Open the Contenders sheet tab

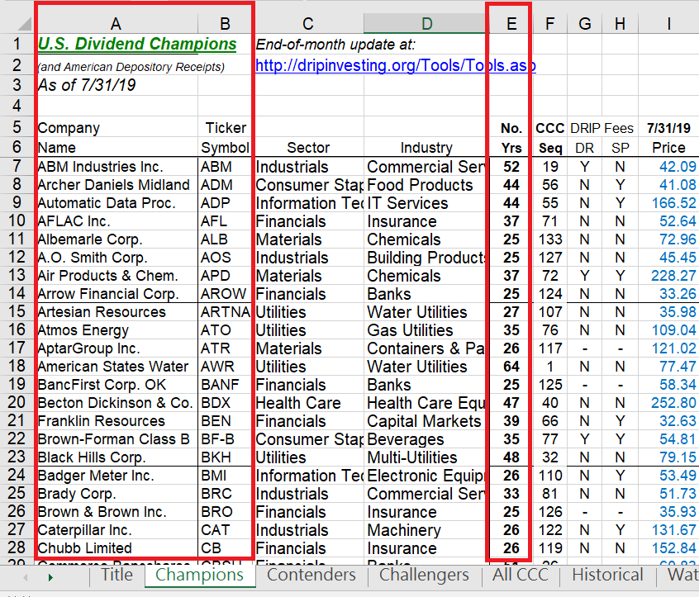pos(311,575)
